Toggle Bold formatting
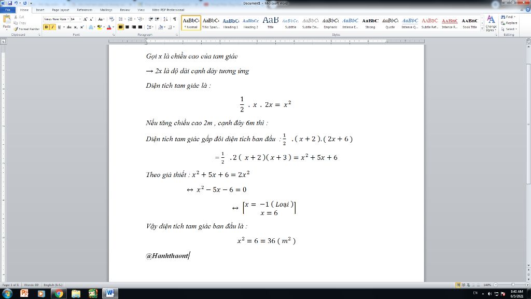 pos(46,27)
